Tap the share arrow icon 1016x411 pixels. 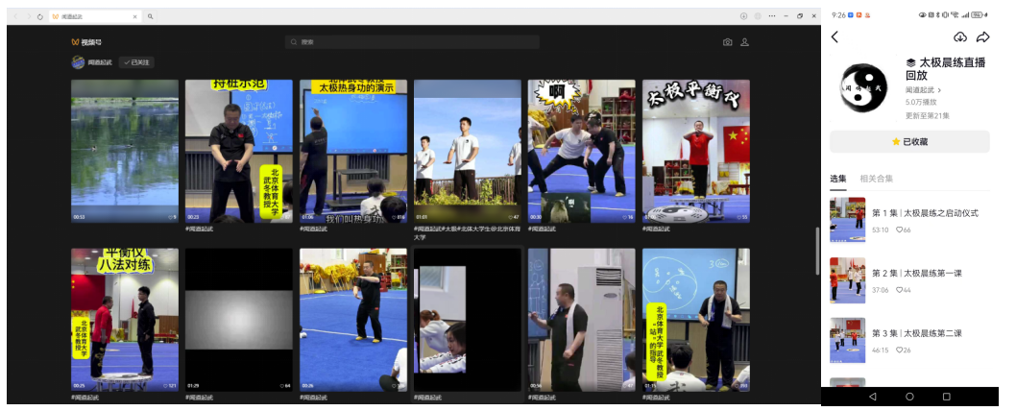[982, 37]
